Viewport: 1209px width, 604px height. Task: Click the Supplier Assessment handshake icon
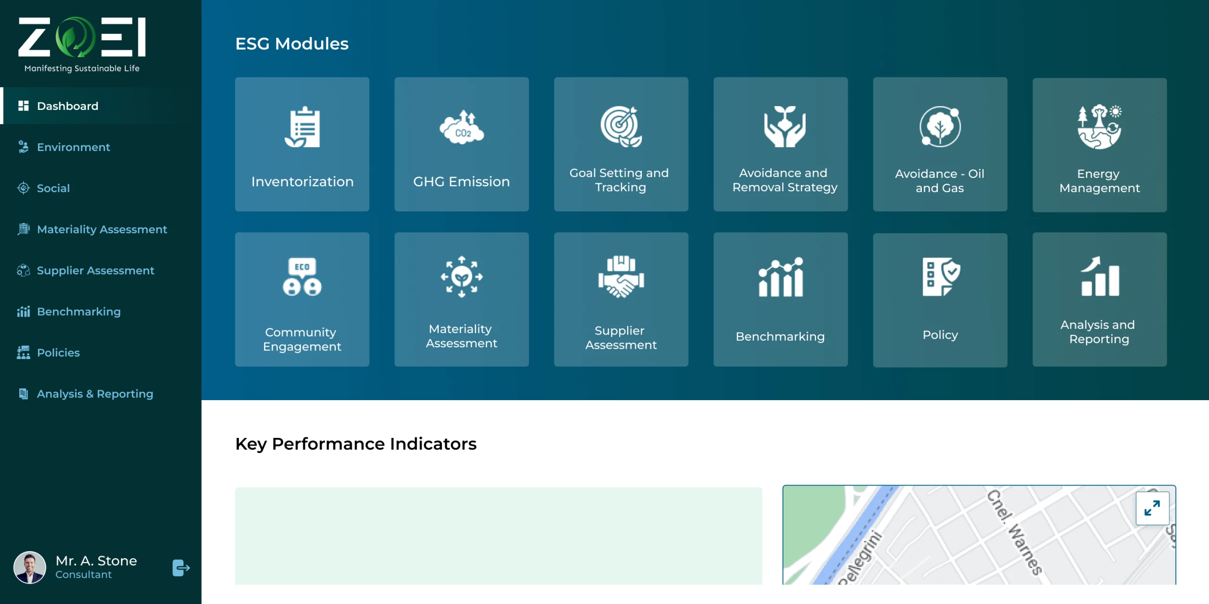click(621, 277)
